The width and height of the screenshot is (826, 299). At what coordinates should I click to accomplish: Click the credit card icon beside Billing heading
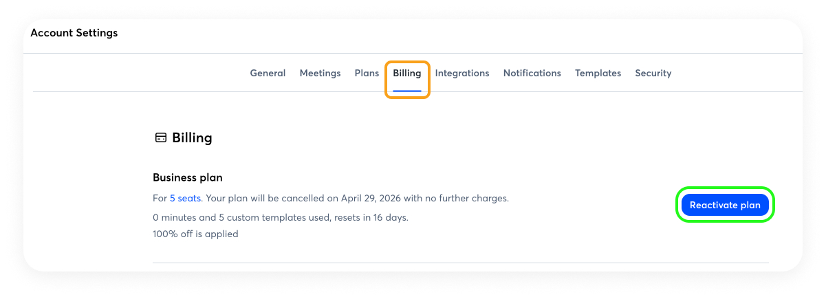pyautogui.click(x=160, y=138)
